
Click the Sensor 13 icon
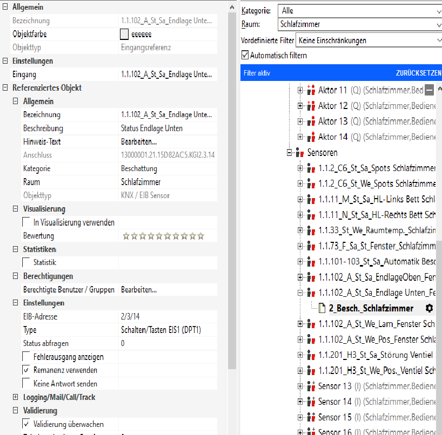(x=311, y=386)
